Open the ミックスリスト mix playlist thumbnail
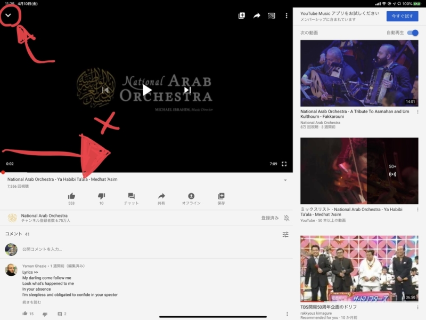 coord(359,171)
